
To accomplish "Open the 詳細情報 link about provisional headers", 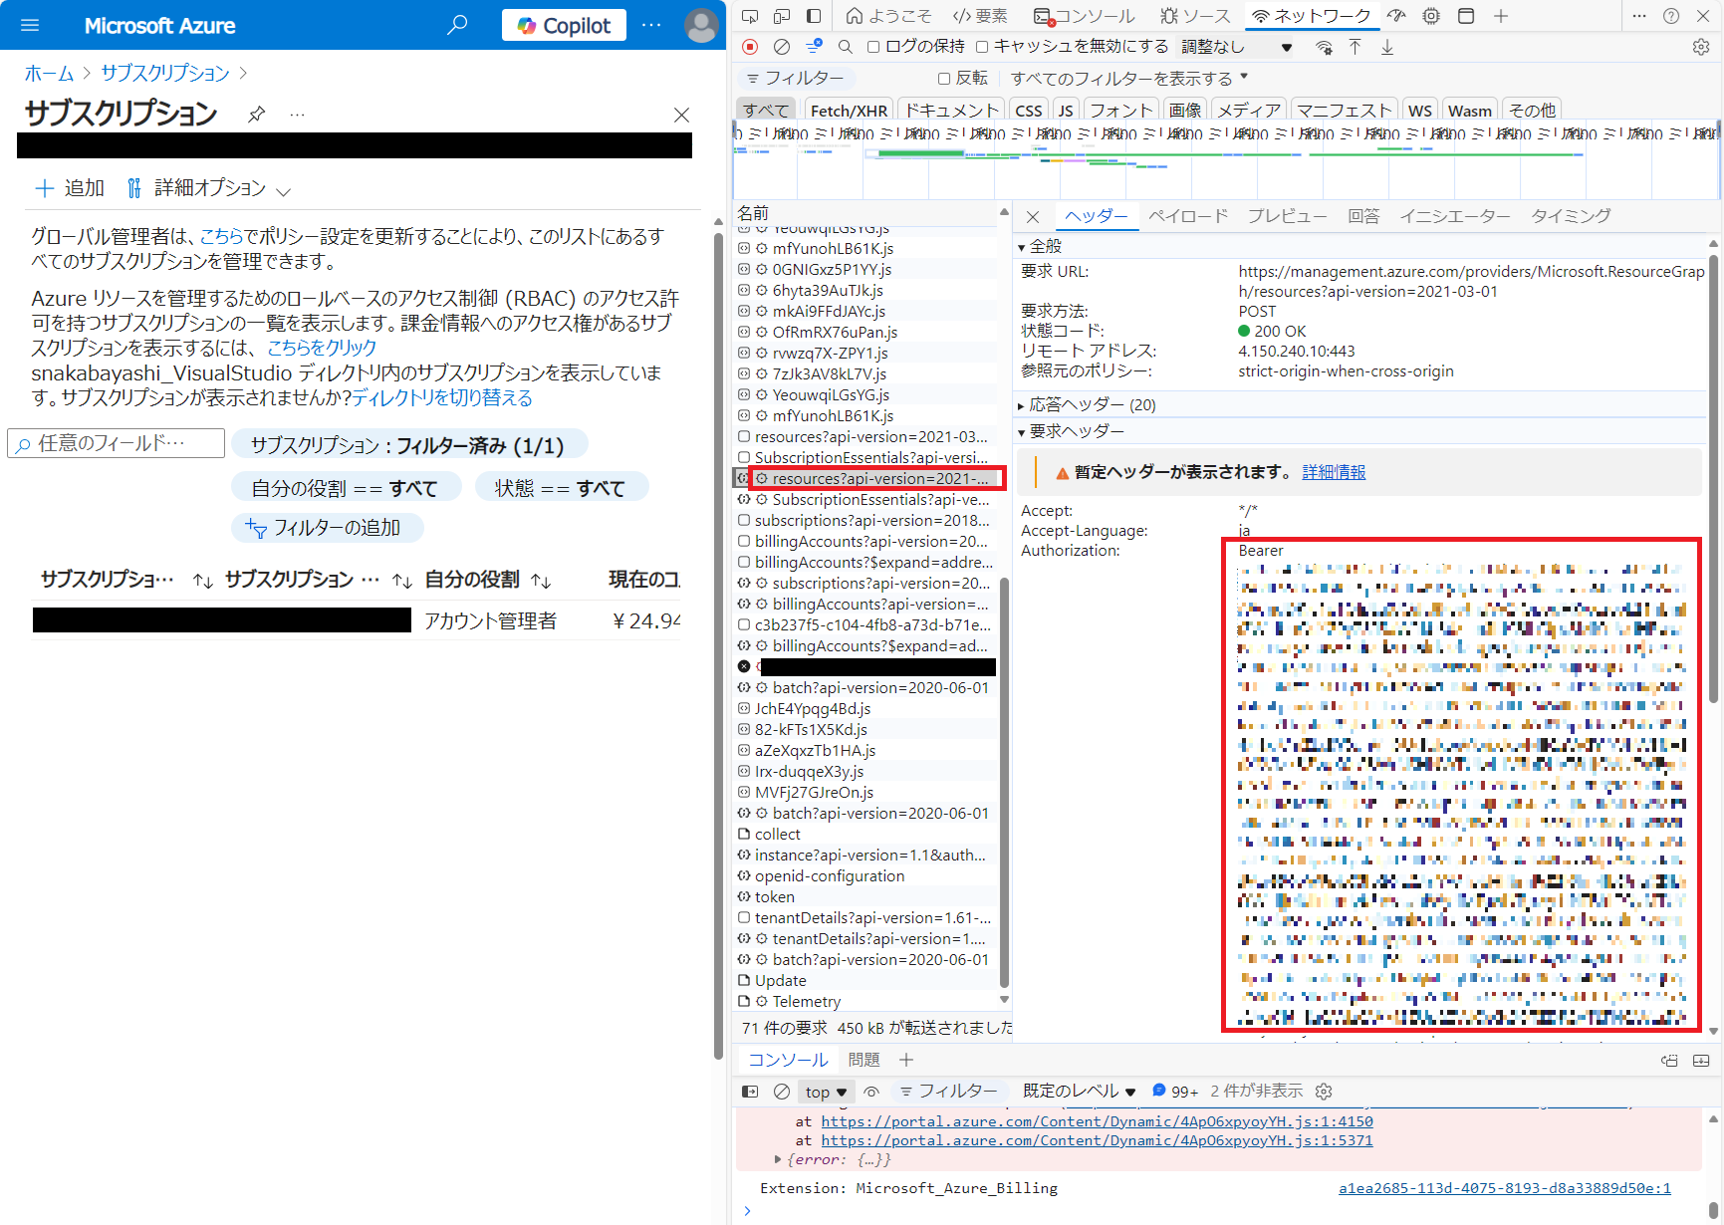I will (1334, 472).
